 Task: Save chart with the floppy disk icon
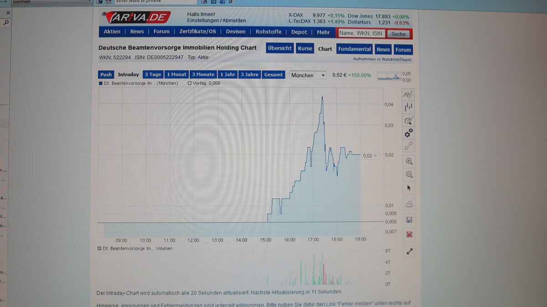pyautogui.click(x=409, y=220)
